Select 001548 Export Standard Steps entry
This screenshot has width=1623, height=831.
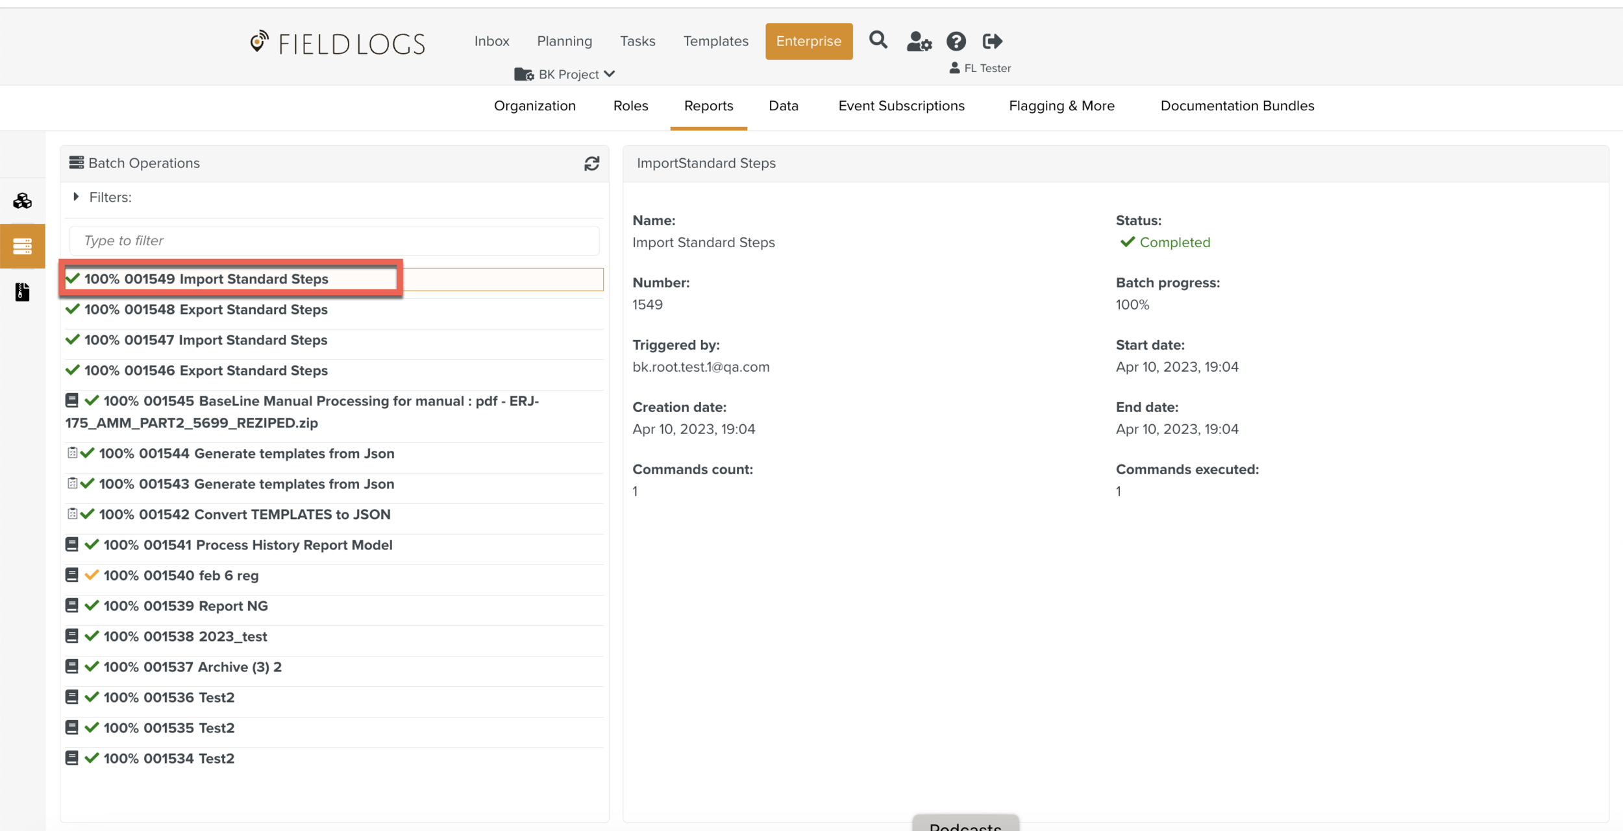point(206,309)
